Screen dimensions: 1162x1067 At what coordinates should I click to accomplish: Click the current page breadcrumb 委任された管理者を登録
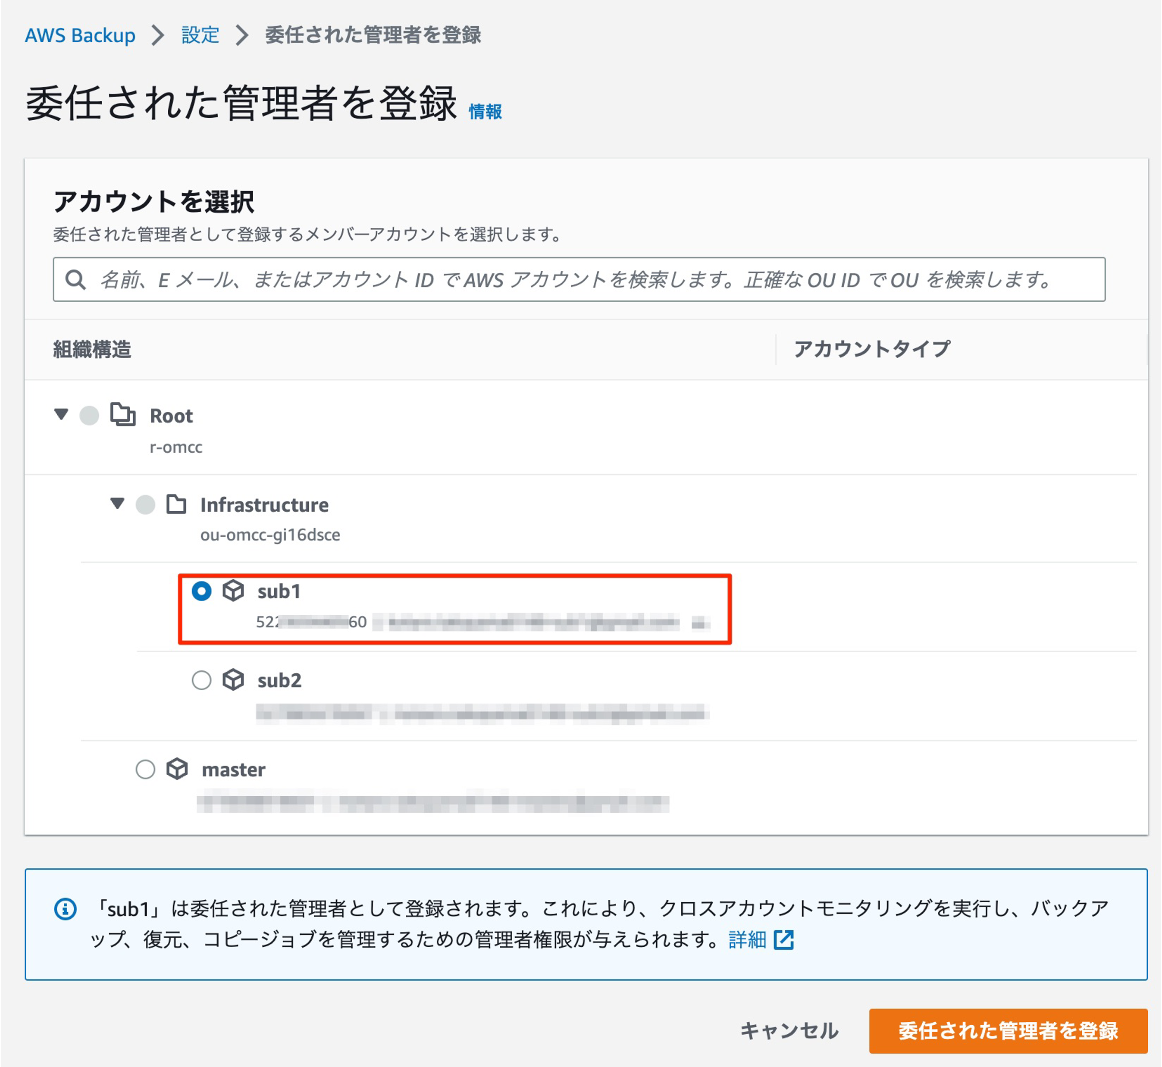coord(373,35)
